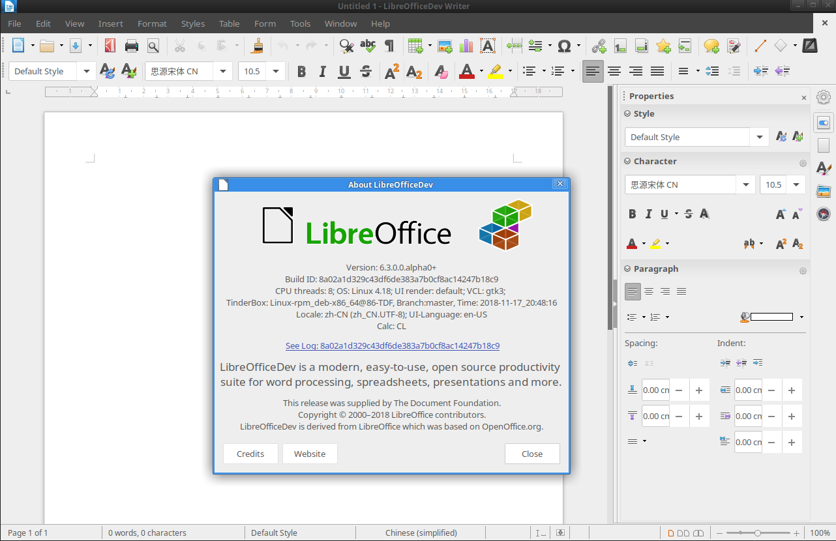
Task: Open Highlighting Color dropdown arrow in toolbar
Action: [x=510, y=71]
